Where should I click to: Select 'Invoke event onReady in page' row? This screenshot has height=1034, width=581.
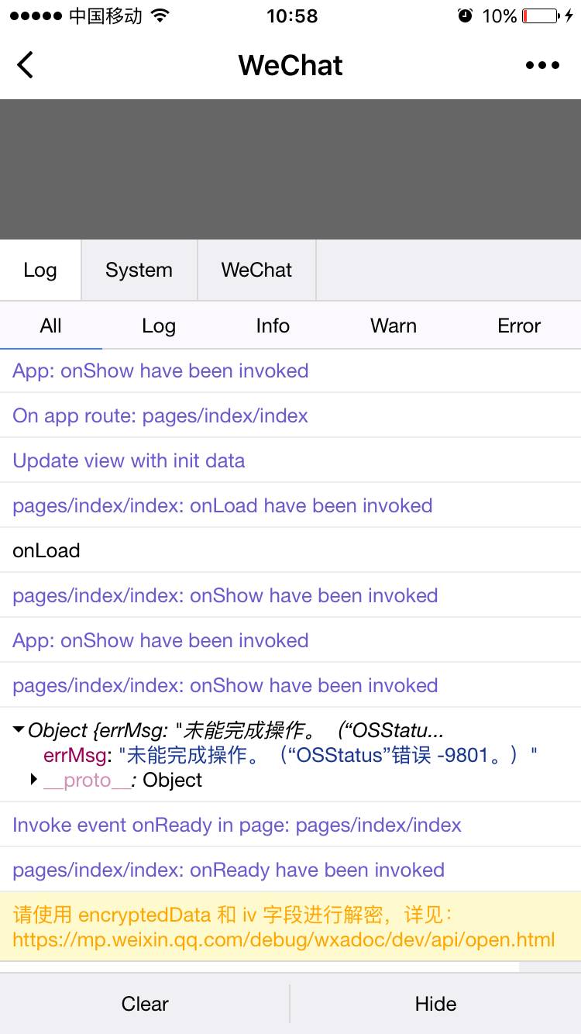coord(290,825)
